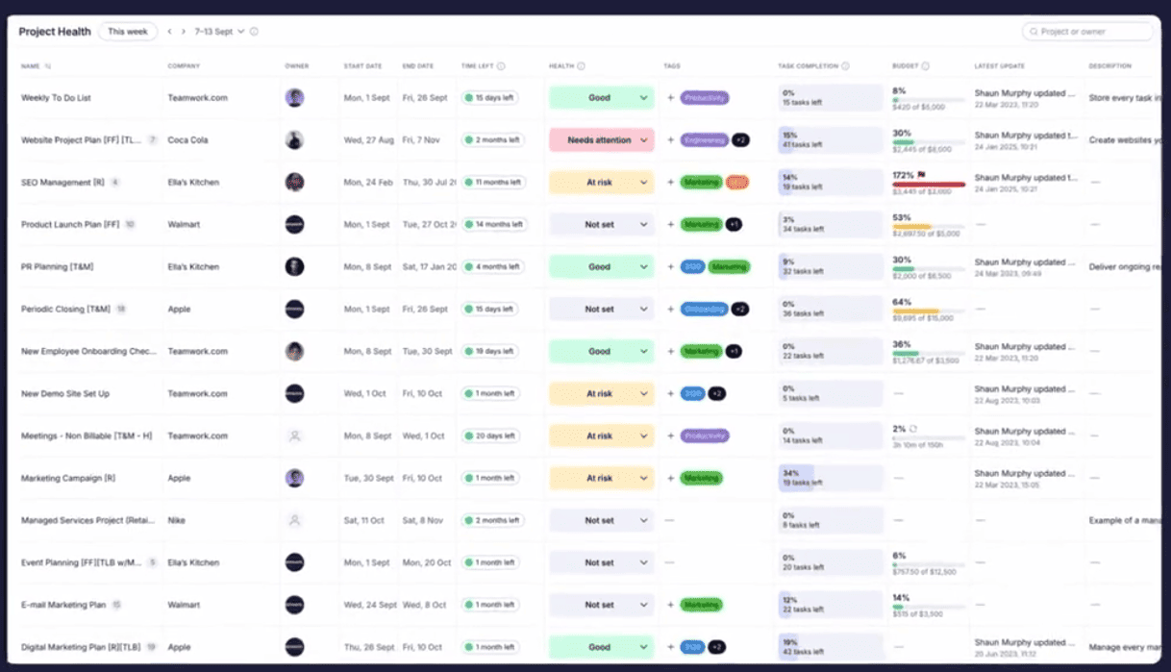Screen dimensions: 1171x672
Task: Click the Task Completion column info icon
Action: (x=845, y=66)
